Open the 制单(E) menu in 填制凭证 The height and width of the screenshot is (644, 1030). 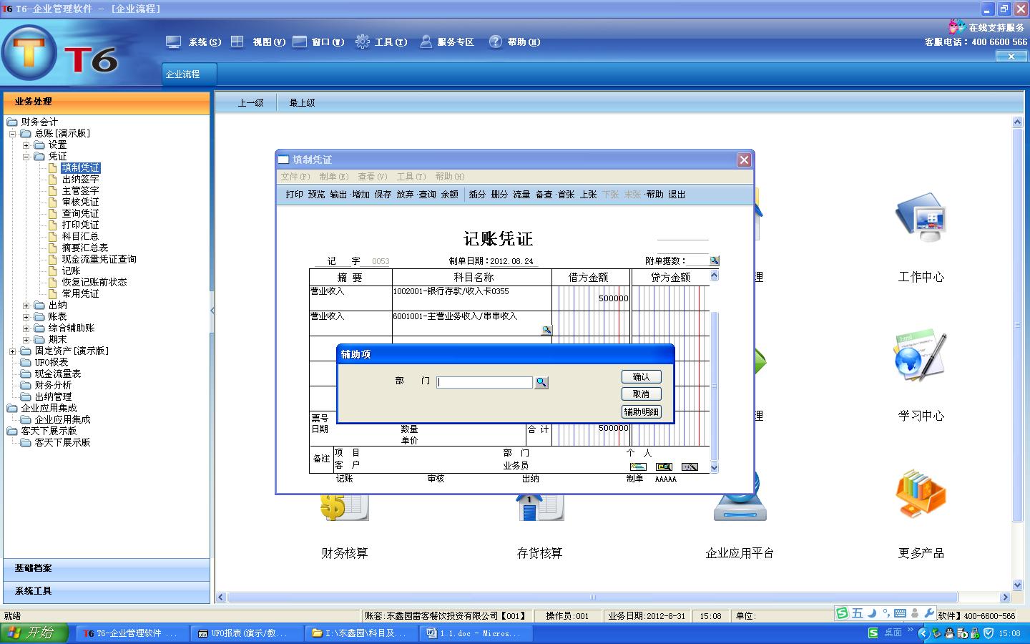(x=334, y=176)
